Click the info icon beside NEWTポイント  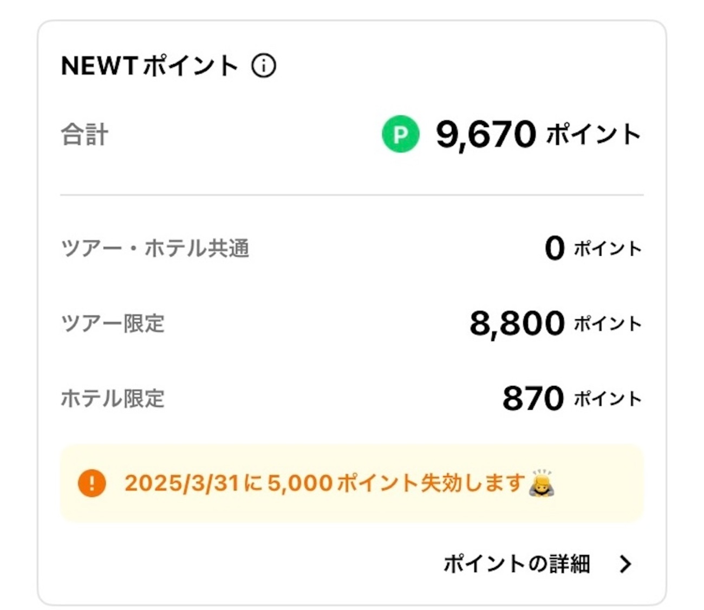264,66
